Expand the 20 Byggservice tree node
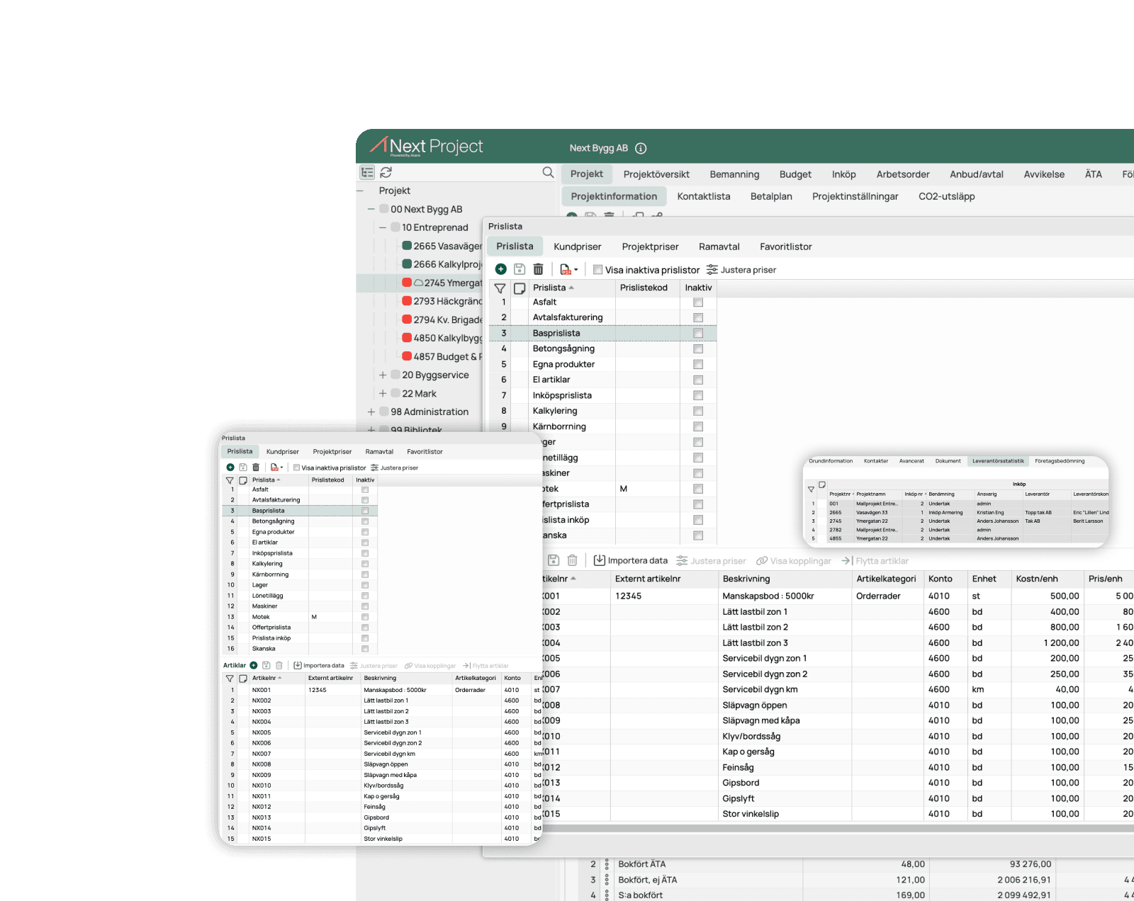 (x=383, y=375)
